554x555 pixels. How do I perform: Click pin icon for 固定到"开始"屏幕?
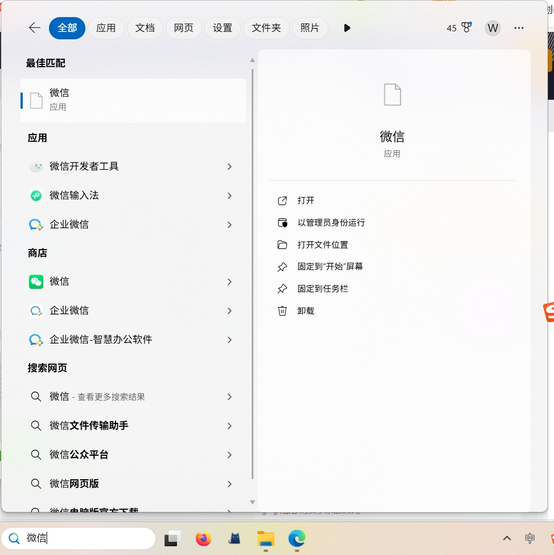coord(282,267)
